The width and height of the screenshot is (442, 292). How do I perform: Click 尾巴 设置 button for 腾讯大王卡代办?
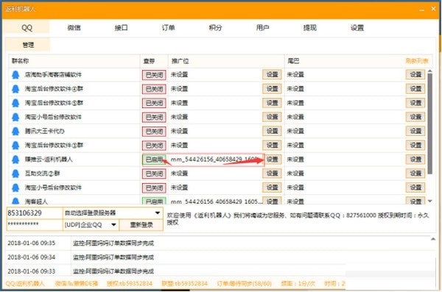pos(415,131)
